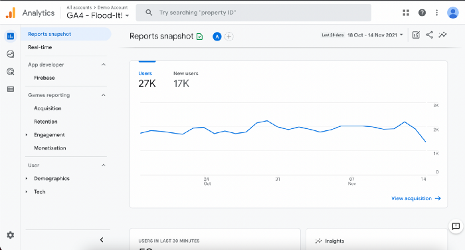Open the Configure list icon in left rail

click(11, 89)
